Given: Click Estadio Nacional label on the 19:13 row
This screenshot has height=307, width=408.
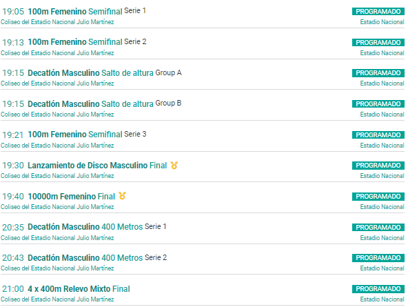Looking at the screenshot, I should (x=382, y=53).
